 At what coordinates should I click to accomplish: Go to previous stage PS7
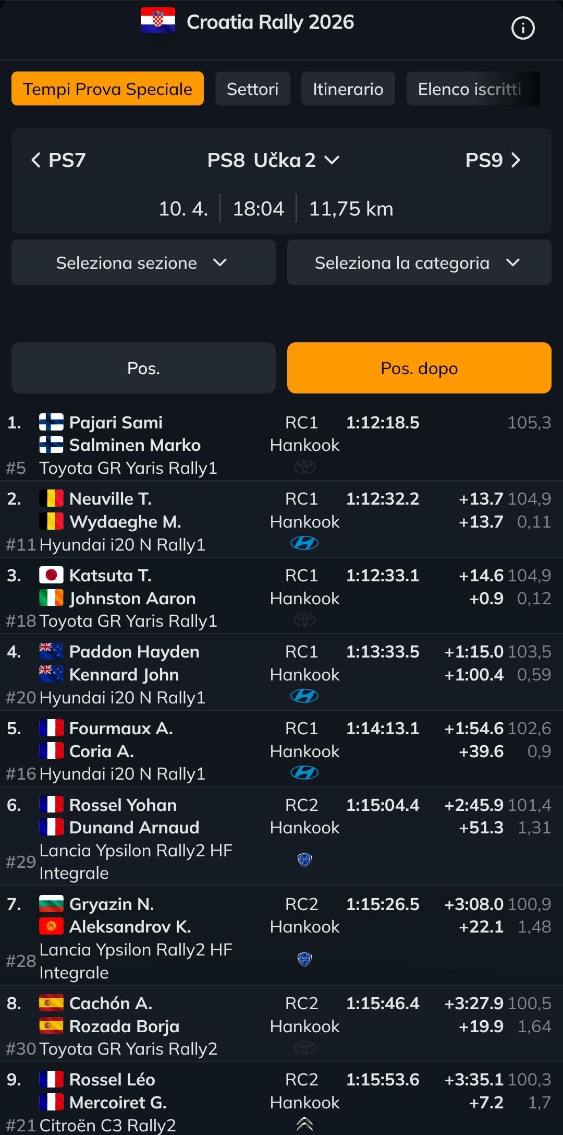58,160
